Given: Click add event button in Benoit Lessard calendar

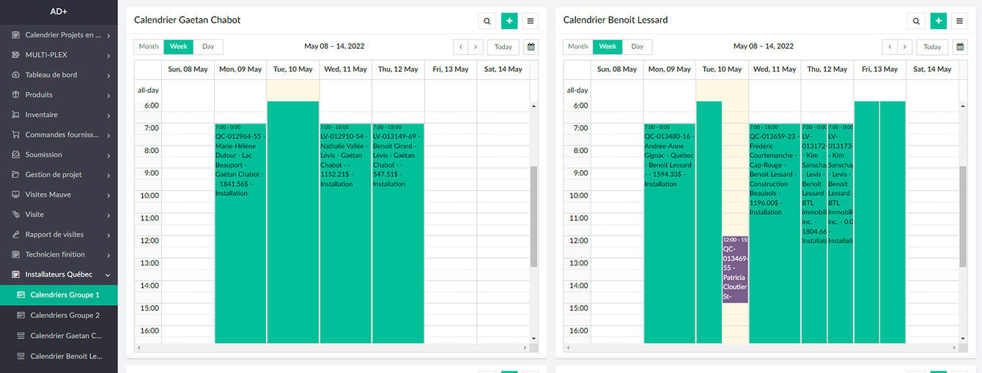Looking at the screenshot, I should coord(938,21).
